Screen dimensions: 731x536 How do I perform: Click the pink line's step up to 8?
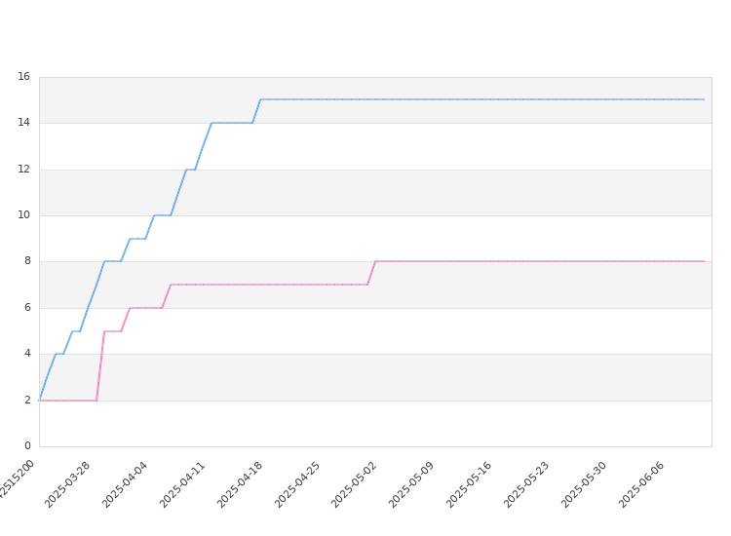point(371,273)
